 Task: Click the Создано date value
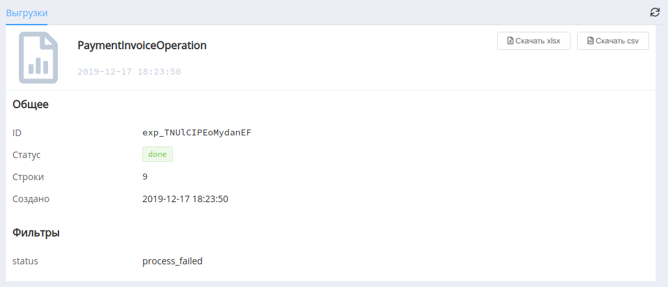pos(185,199)
